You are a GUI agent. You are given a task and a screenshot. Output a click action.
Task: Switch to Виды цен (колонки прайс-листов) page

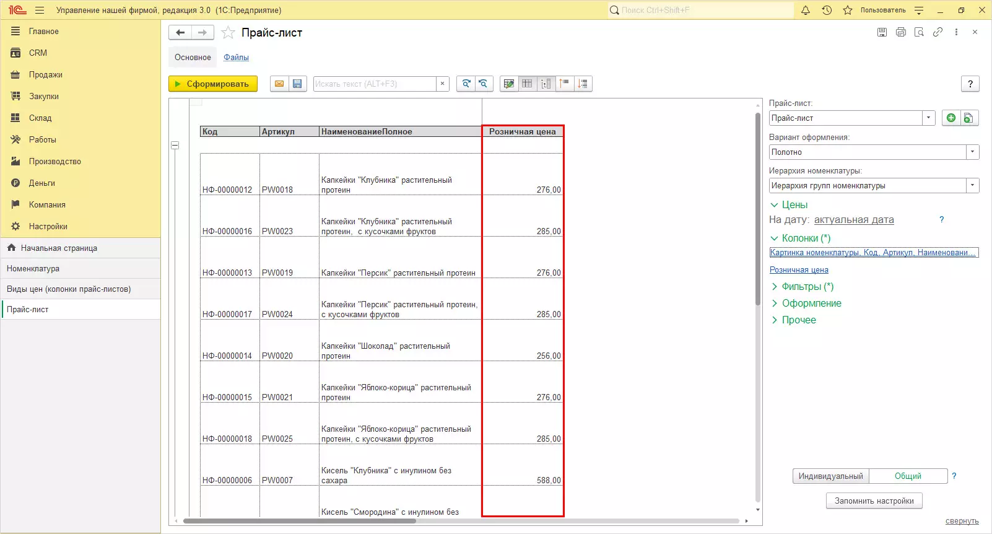click(80, 289)
